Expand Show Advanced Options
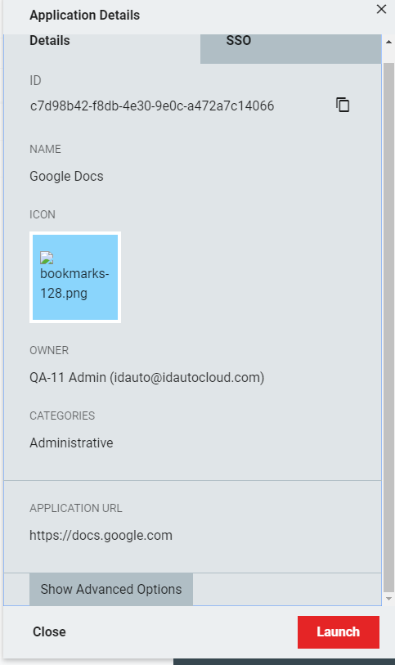This screenshot has height=665, width=395. [111, 589]
